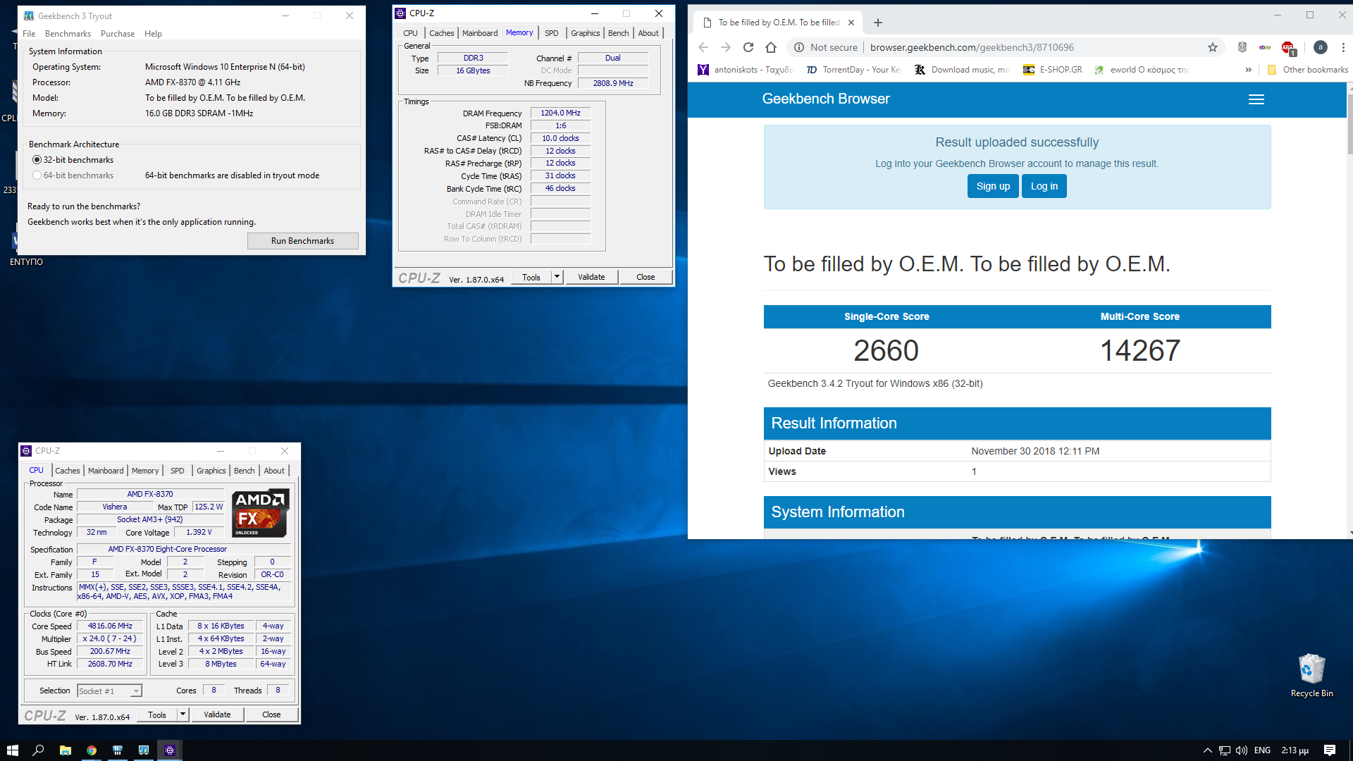Click the shield-shaped extension icon in Chrome

[x=1242, y=47]
